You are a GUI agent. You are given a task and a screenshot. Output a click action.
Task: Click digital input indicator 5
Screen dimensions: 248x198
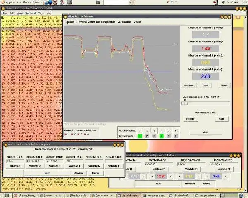(169, 136)
